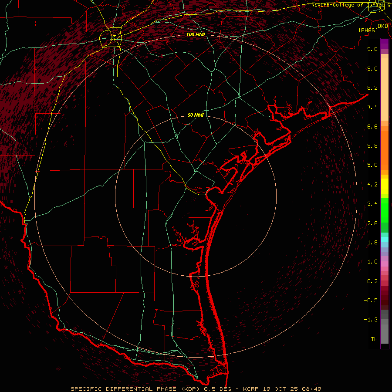
Task: Click the TH threshold label on scale
Action: [x=374, y=339]
